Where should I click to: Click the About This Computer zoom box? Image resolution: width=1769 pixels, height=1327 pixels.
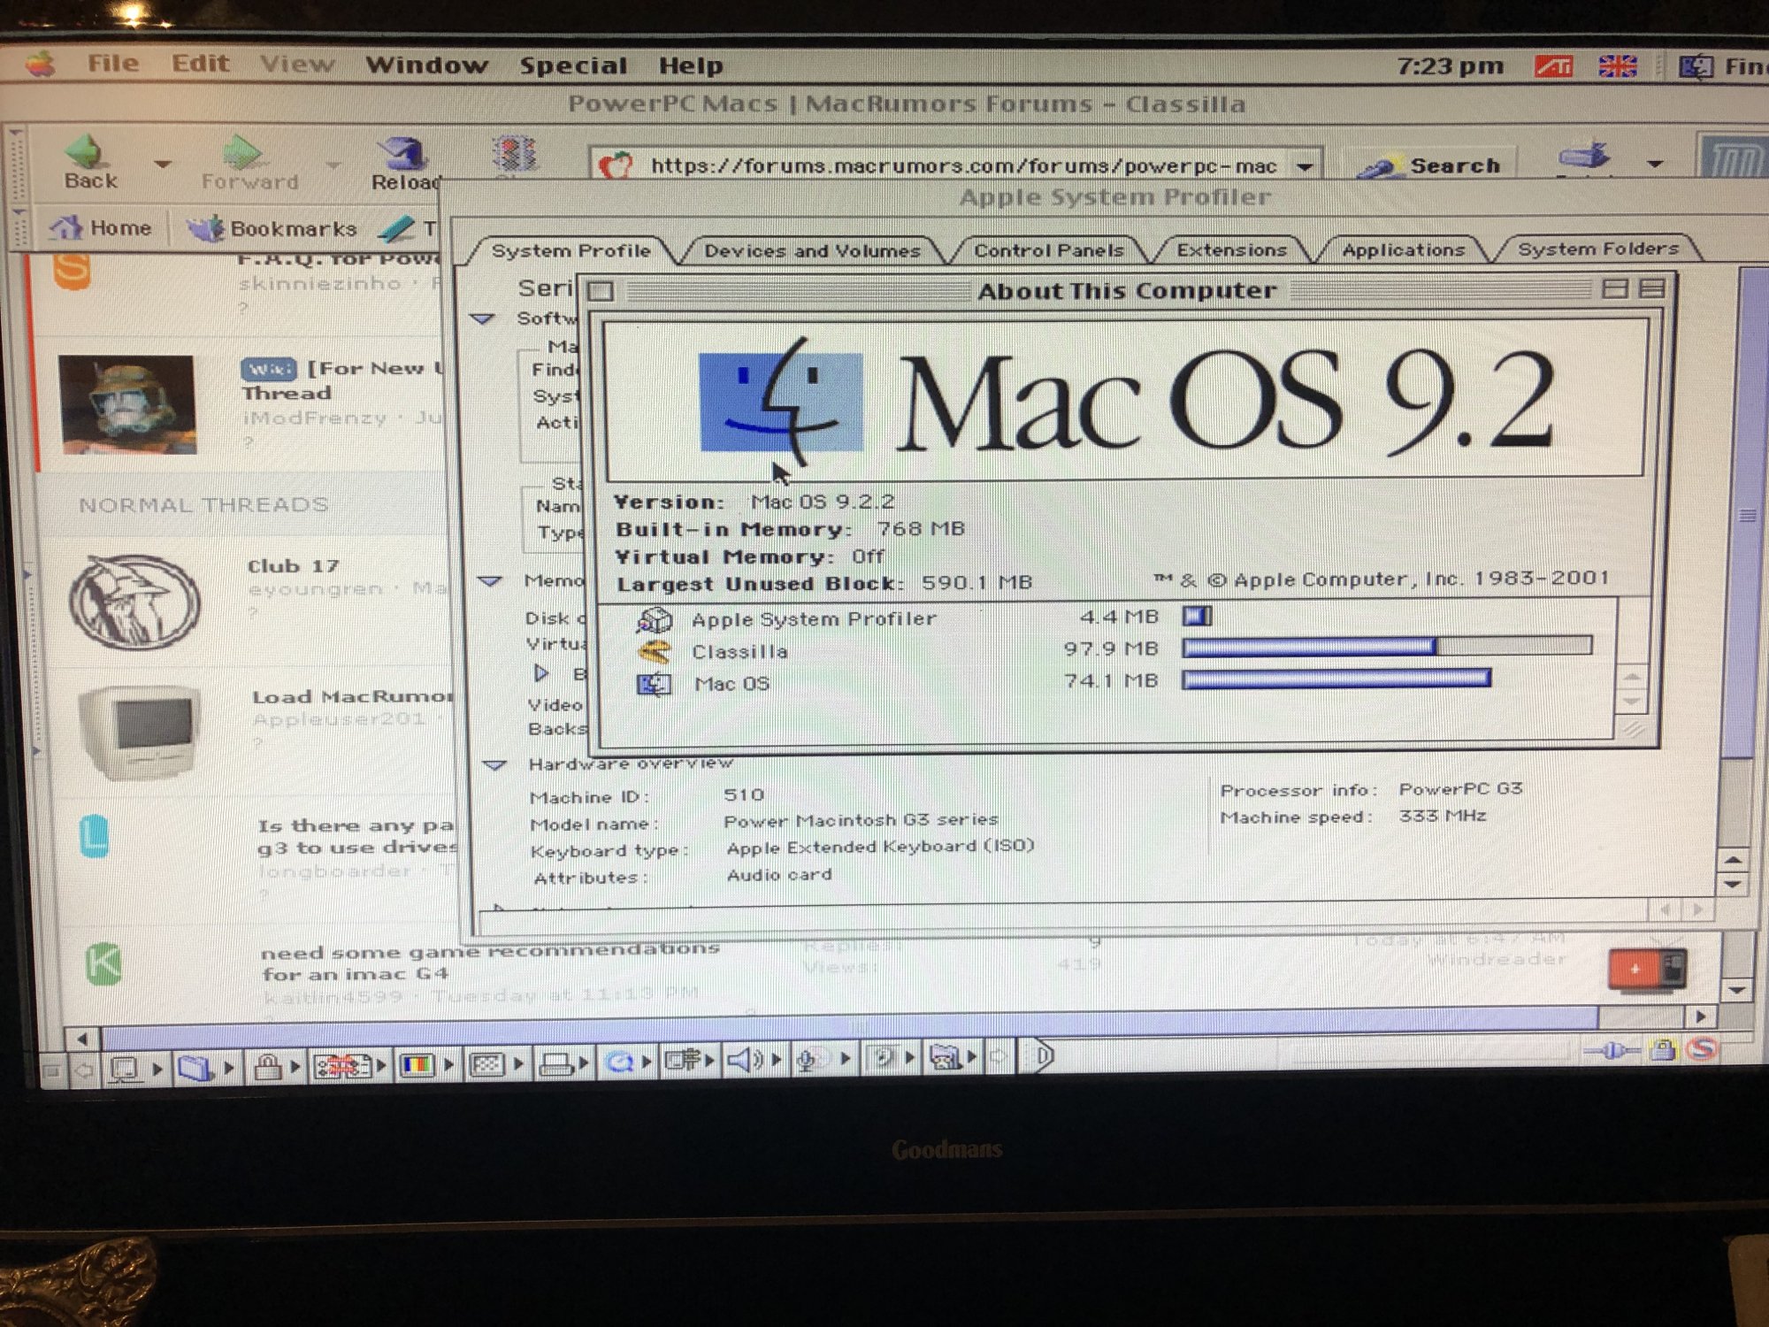(x=1614, y=288)
